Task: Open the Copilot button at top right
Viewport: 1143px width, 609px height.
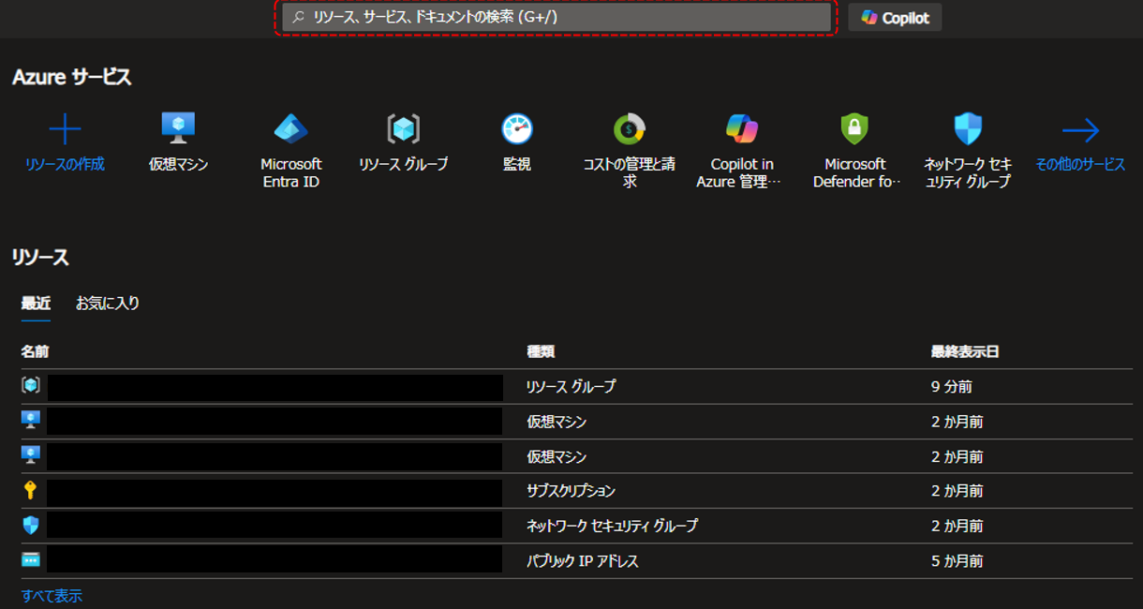Action: click(894, 17)
